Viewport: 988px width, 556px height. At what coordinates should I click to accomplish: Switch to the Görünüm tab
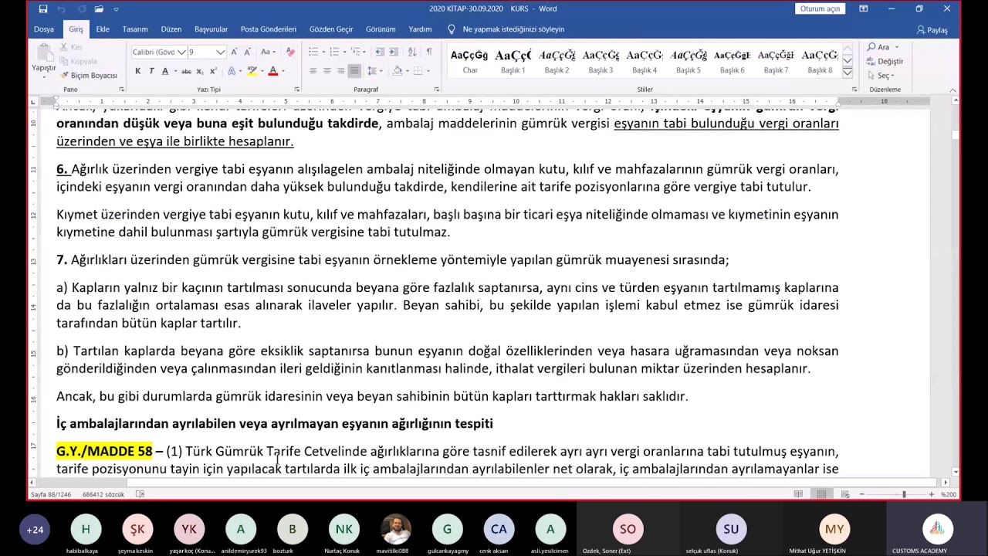coord(381,29)
